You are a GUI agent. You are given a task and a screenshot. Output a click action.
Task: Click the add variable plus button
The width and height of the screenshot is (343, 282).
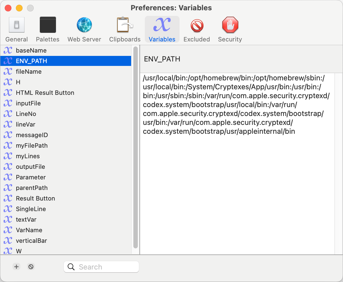coord(16,267)
